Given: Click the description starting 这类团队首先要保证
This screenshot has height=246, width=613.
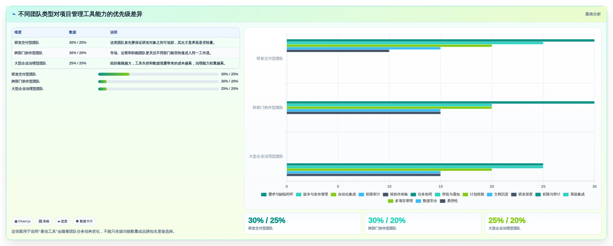Looking at the screenshot, I should (163, 43).
